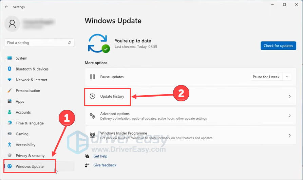
Task: Click the 'You're up to date' text
Action: (x=133, y=41)
